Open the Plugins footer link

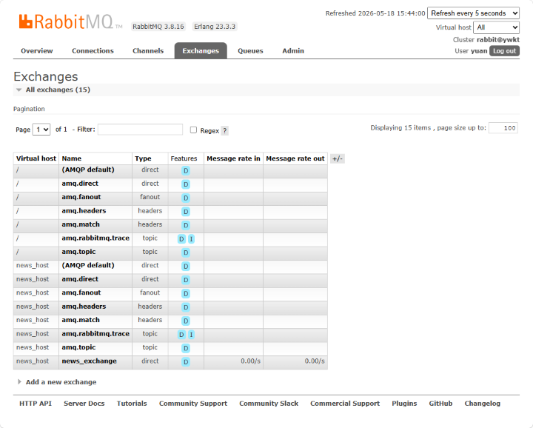[404, 404]
